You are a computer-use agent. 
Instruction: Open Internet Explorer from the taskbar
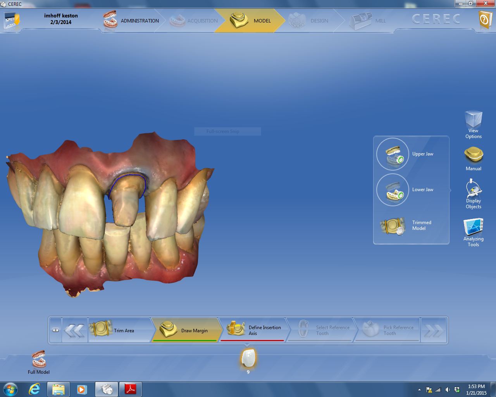pyautogui.click(x=34, y=389)
